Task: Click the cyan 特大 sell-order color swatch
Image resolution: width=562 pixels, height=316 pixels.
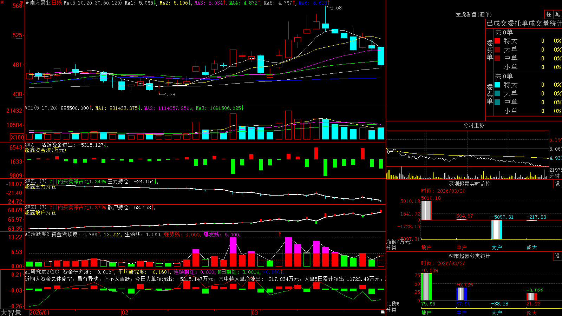Action: pos(497,85)
